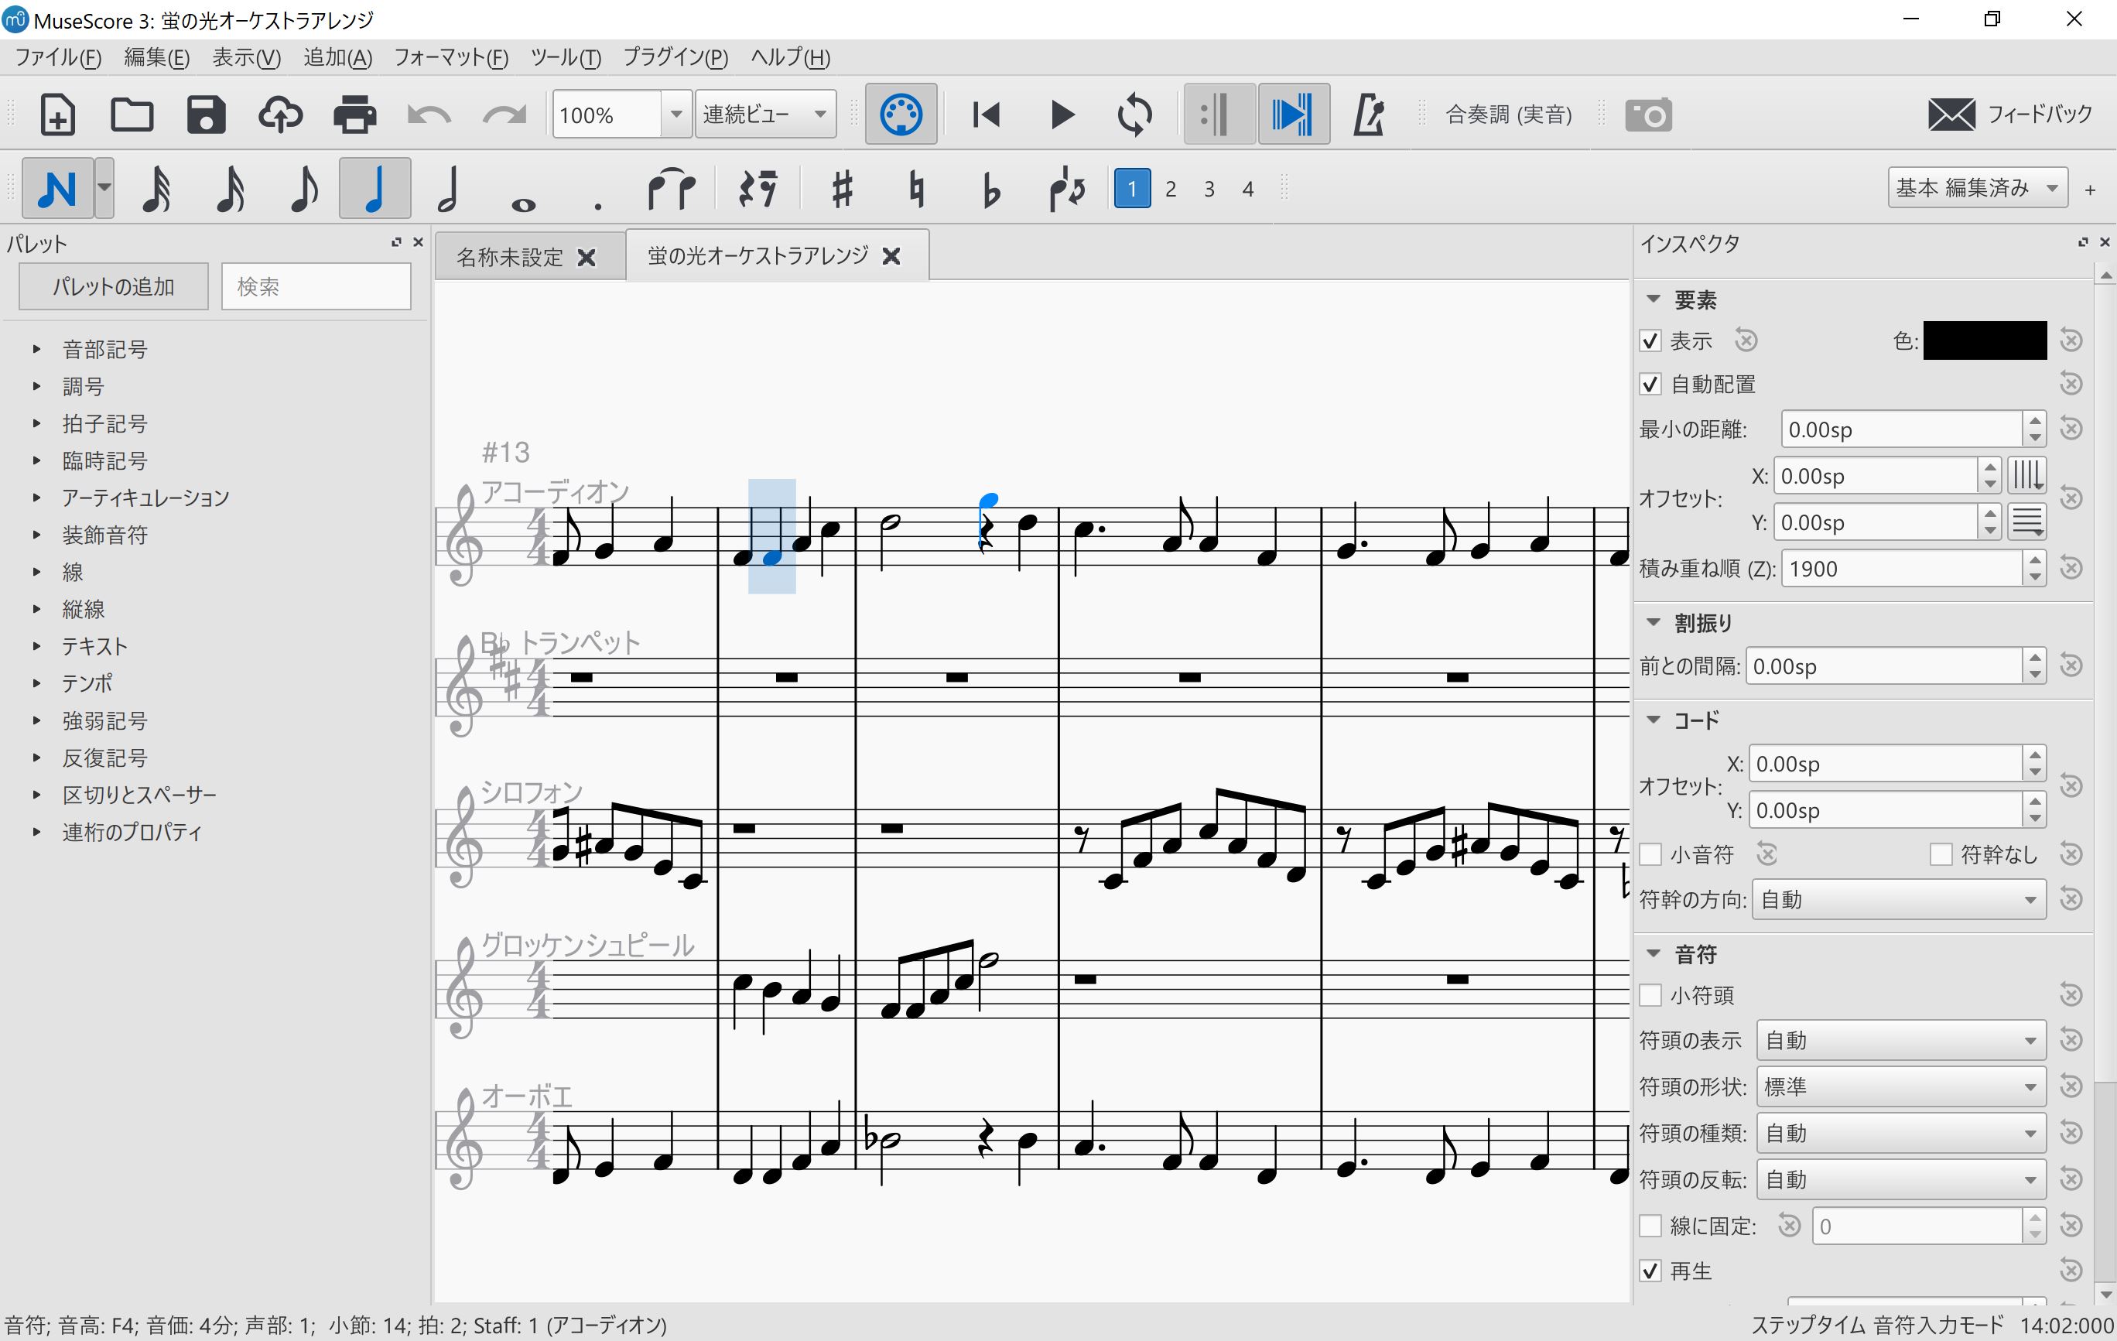Enable the 小符頭 checkbox

click(1650, 994)
